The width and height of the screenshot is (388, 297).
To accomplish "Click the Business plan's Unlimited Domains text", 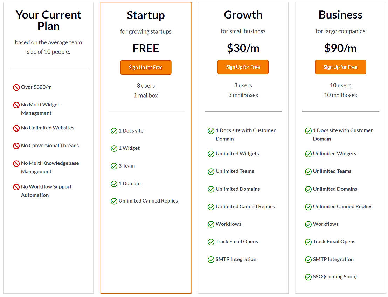I will (x=335, y=189).
